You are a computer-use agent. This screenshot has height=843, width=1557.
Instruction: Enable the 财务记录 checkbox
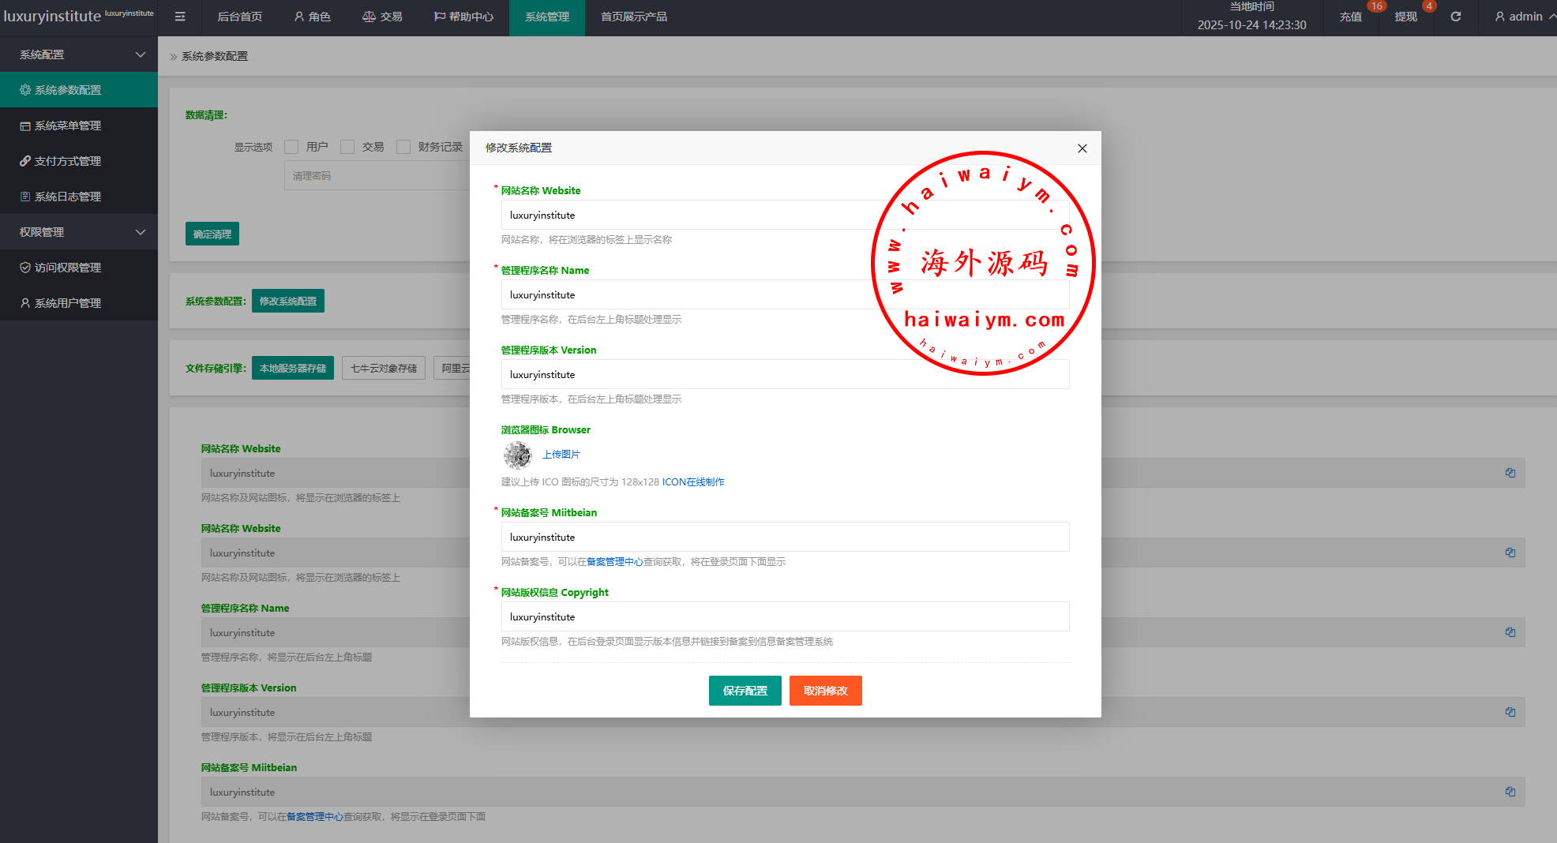(403, 147)
